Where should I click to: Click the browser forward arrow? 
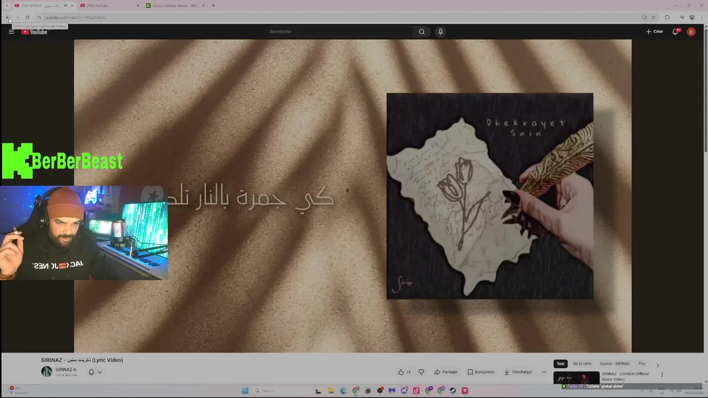[x=17, y=17]
